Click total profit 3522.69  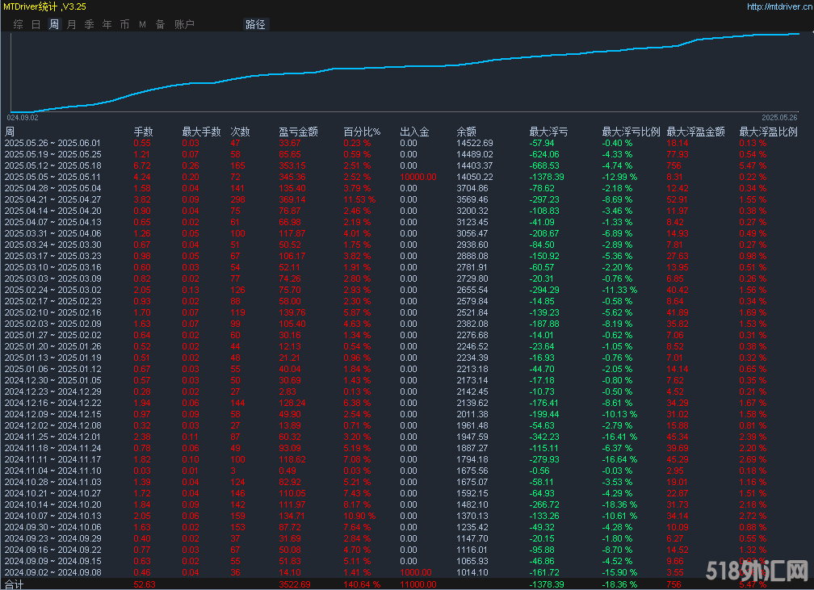tap(295, 584)
